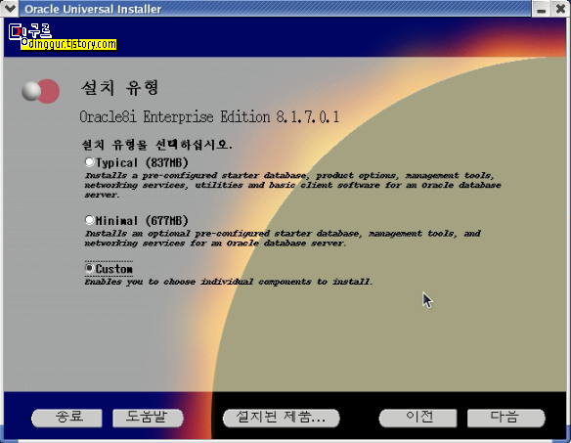Go back with the 이전 button
Image resolution: width=571 pixels, height=443 pixels.
[418, 418]
